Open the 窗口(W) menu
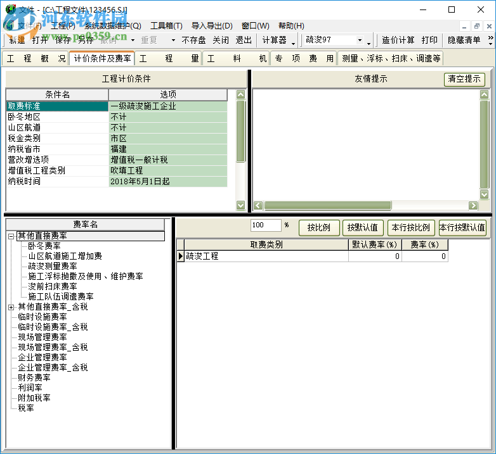Viewport: 496px width, 454px height. coord(255,25)
